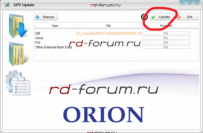This screenshot has height=133, width=203.
Task: Click the Progress column header
Action: click(166, 26)
